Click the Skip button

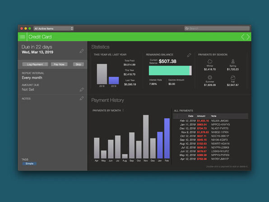(79, 65)
